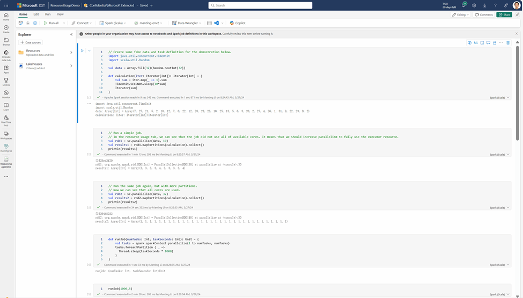Open Workspaces in the left sidebar
This screenshot has height=298, width=523.
[6, 135]
